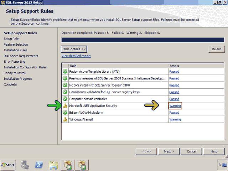Open Passed link for No SxS install rule
The width and height of the screenshot is (228, 171).
click(174, 85)
